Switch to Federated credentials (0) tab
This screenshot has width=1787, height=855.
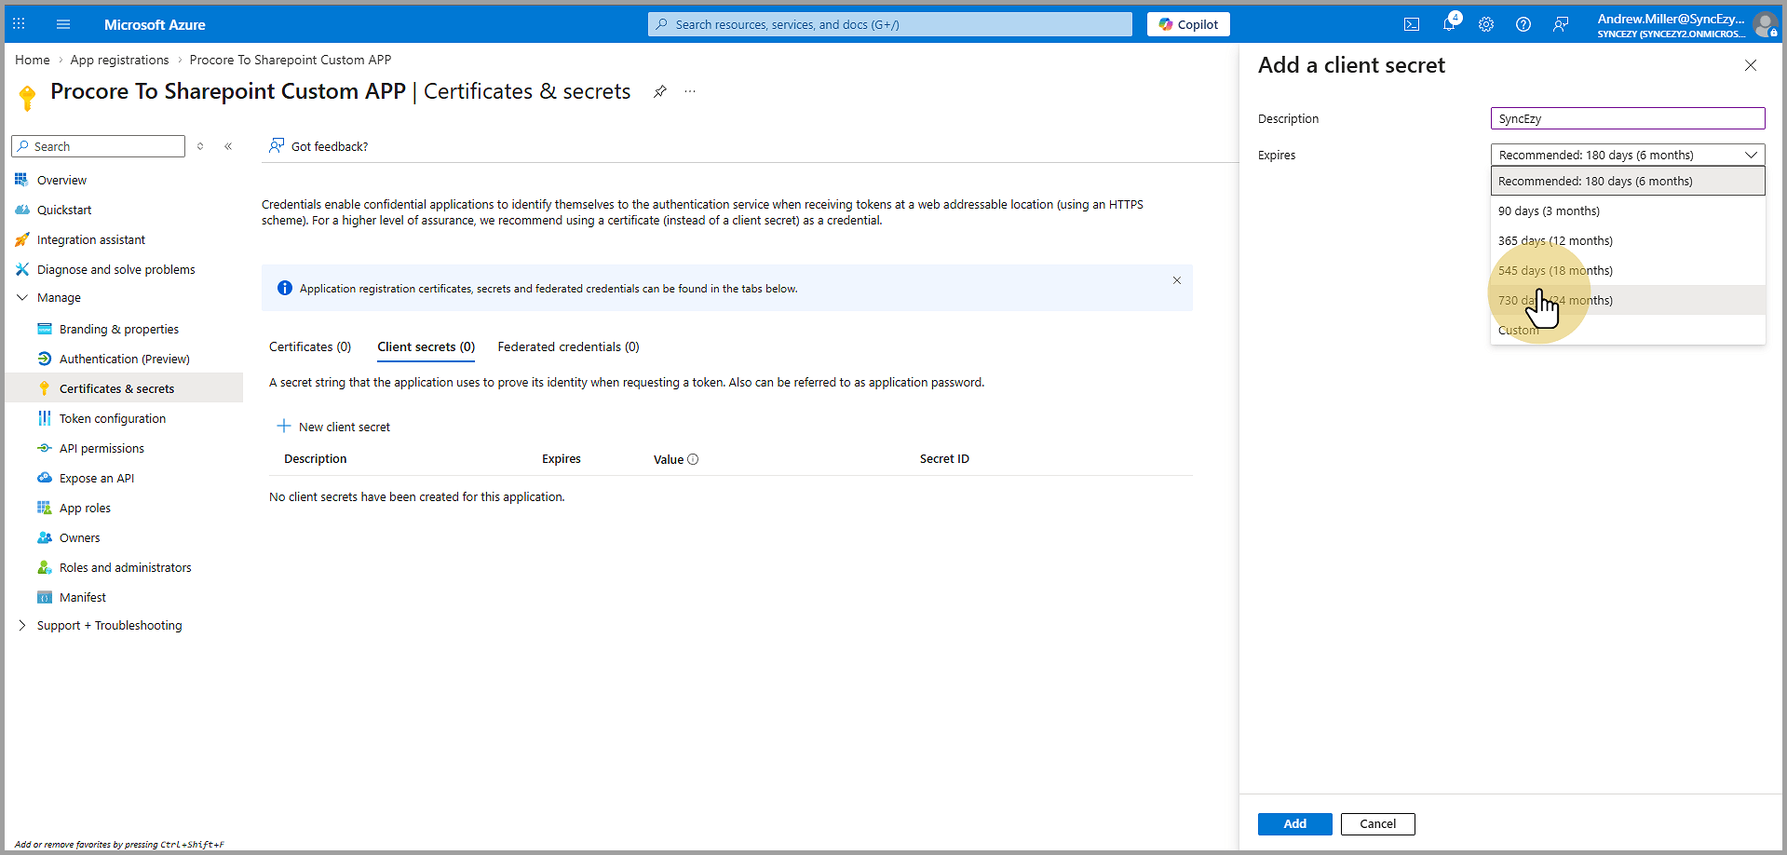pos(568,346)
